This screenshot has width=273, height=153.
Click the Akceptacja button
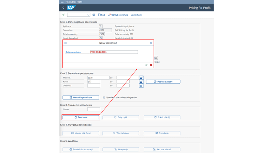click(x=121, y=149)
